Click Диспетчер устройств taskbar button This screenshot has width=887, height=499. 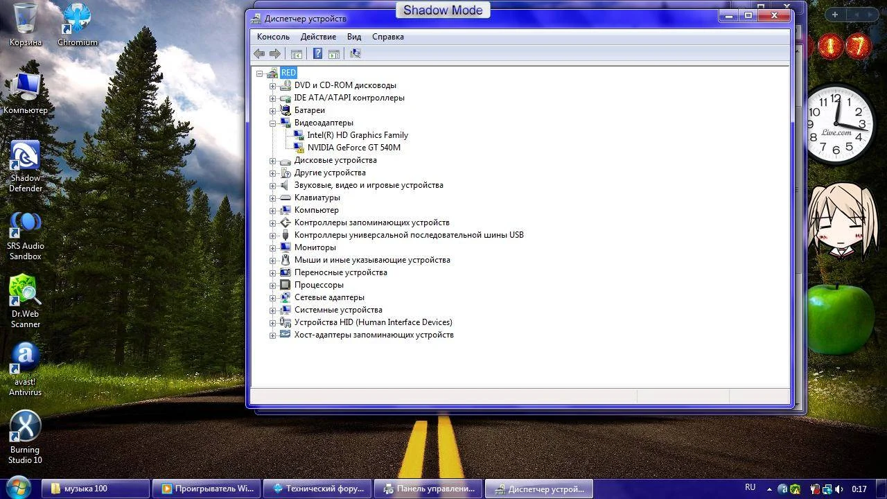(x=539, y=489)
